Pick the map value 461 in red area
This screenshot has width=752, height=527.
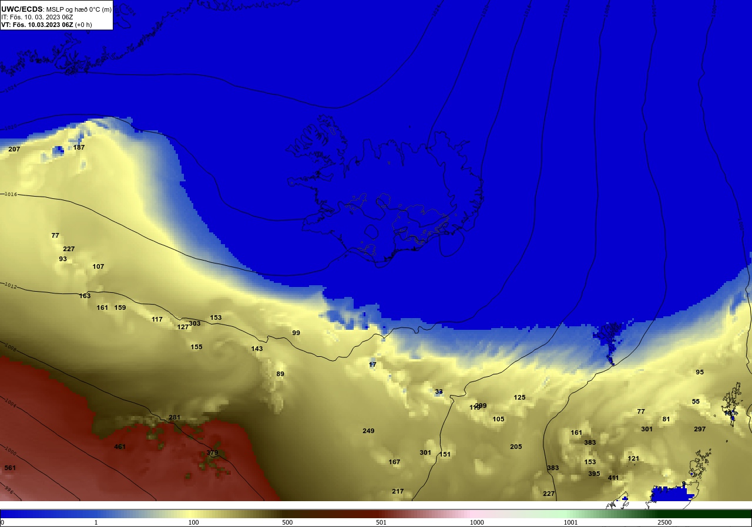[x=120, y=447]
